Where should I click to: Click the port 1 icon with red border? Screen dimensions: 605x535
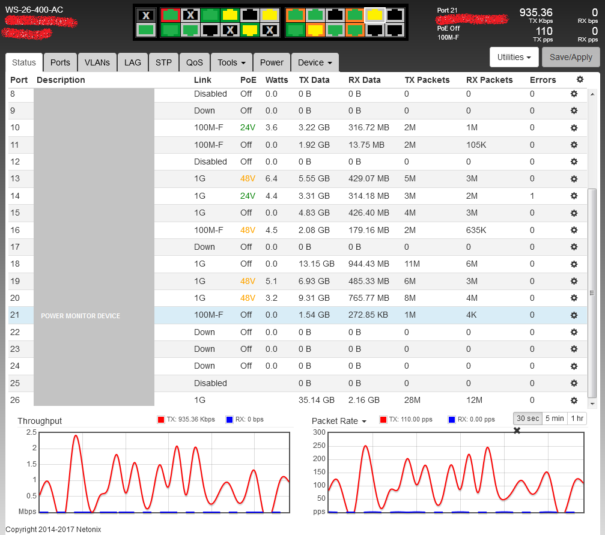coord(169,15)
